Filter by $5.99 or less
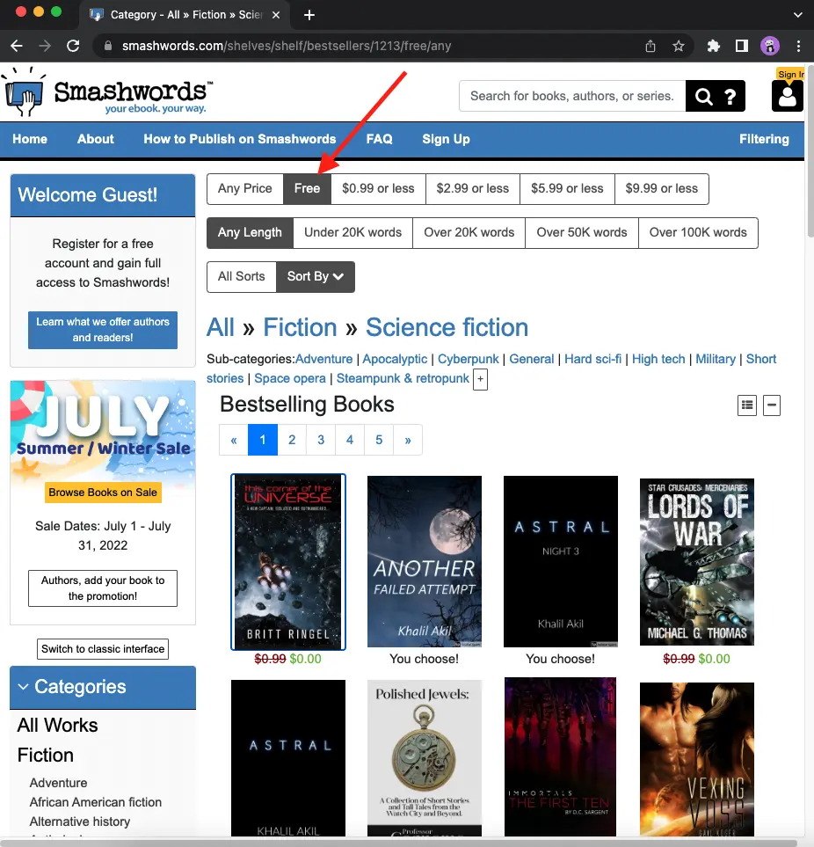This screenshot has width=814, height=847. tap(567, 188)
